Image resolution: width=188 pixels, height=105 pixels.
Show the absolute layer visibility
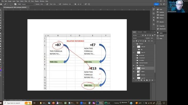coord(134,75)
